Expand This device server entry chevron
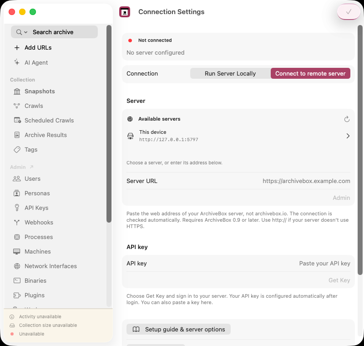The width and height of the screenshot is (364, 346). click(348, 136)
